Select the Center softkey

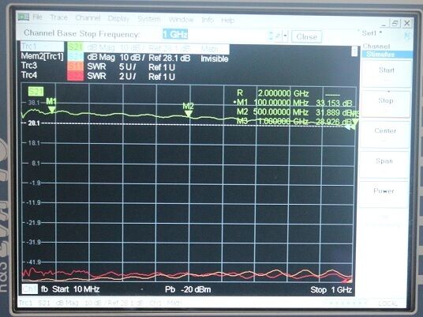click(384, 134)
